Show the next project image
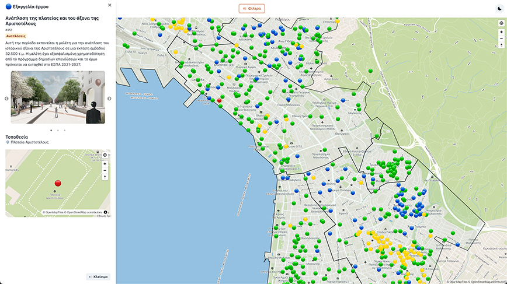Image resolution: width=507 pixels, height=284 pixels. click(x=109, y=99)
